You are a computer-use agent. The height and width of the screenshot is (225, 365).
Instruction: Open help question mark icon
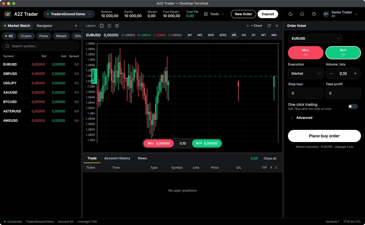coord(314,14)
